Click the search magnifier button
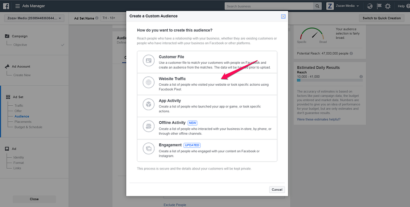 [317, 6]
